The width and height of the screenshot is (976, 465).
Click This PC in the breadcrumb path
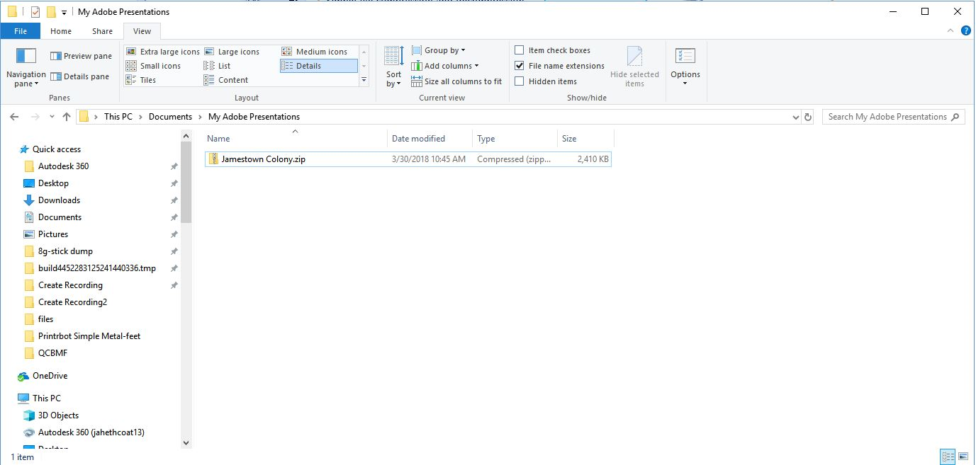tap(118, 117)
